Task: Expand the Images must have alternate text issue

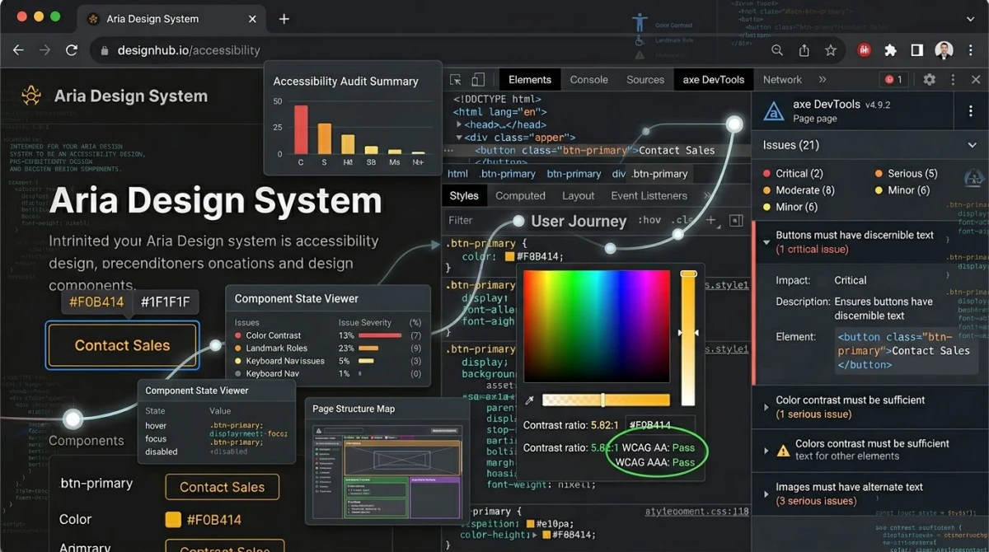Action: click(x=766, y=494)
